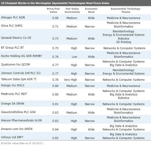Select GlaxoSmithKline PLC GSK name
Viewport: 151px width, 146px height.
[18, 112]
